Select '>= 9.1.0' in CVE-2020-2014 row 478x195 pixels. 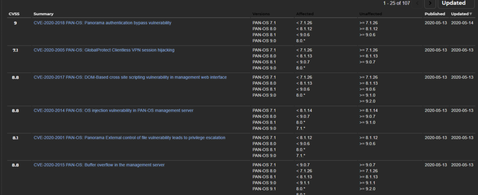click(367, 122)
